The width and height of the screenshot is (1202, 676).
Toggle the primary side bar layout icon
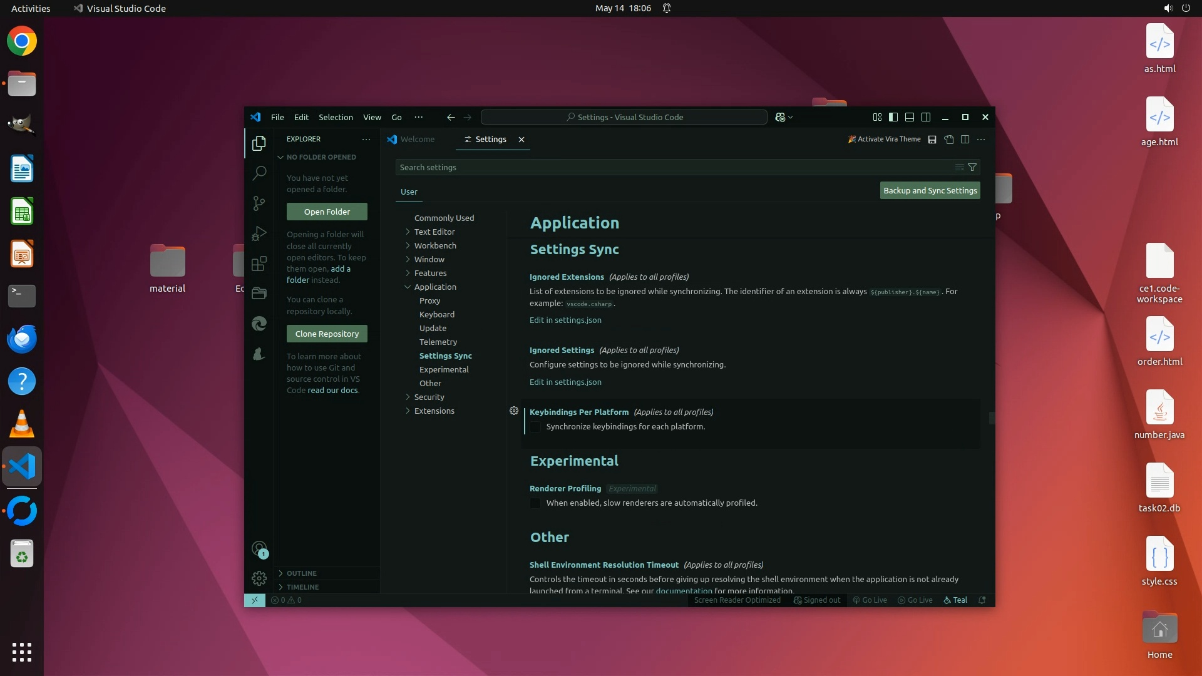tap(893, 117)
